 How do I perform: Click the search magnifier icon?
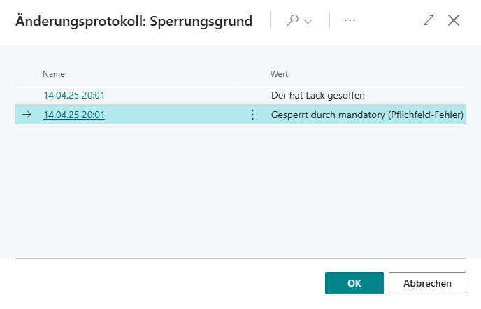coord(293,21)
